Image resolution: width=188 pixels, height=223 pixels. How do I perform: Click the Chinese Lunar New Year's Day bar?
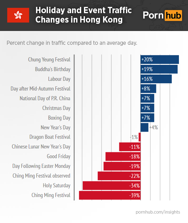[x=130, y=147]
